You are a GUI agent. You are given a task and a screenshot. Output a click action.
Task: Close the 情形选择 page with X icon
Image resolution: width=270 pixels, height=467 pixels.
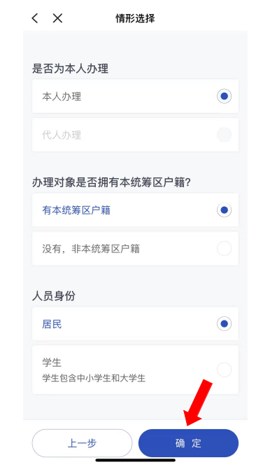(57, 18)
